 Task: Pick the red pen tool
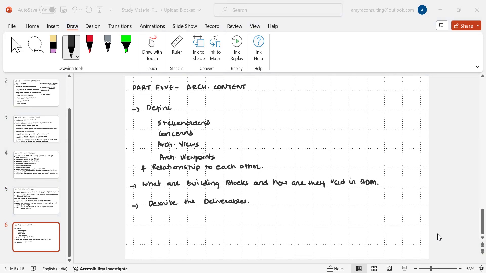90,44
